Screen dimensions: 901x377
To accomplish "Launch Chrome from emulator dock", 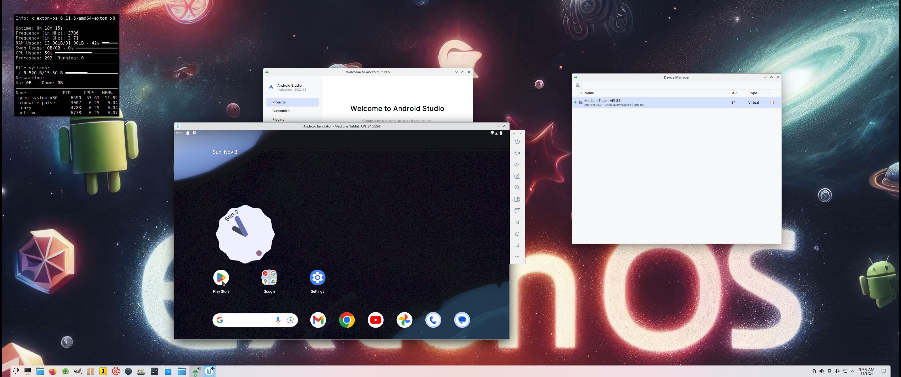I will pos(347,320).
